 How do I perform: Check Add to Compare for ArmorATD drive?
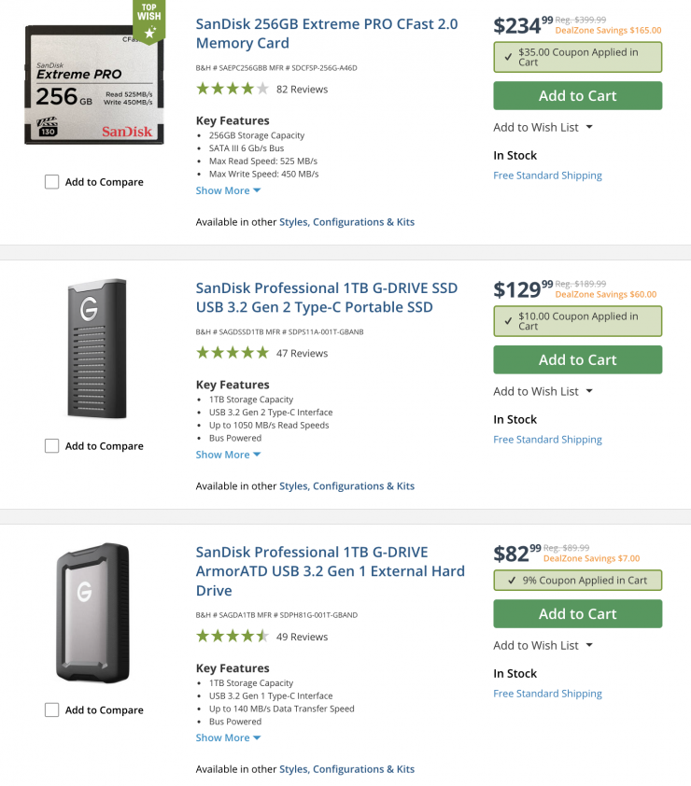point(52,710)
